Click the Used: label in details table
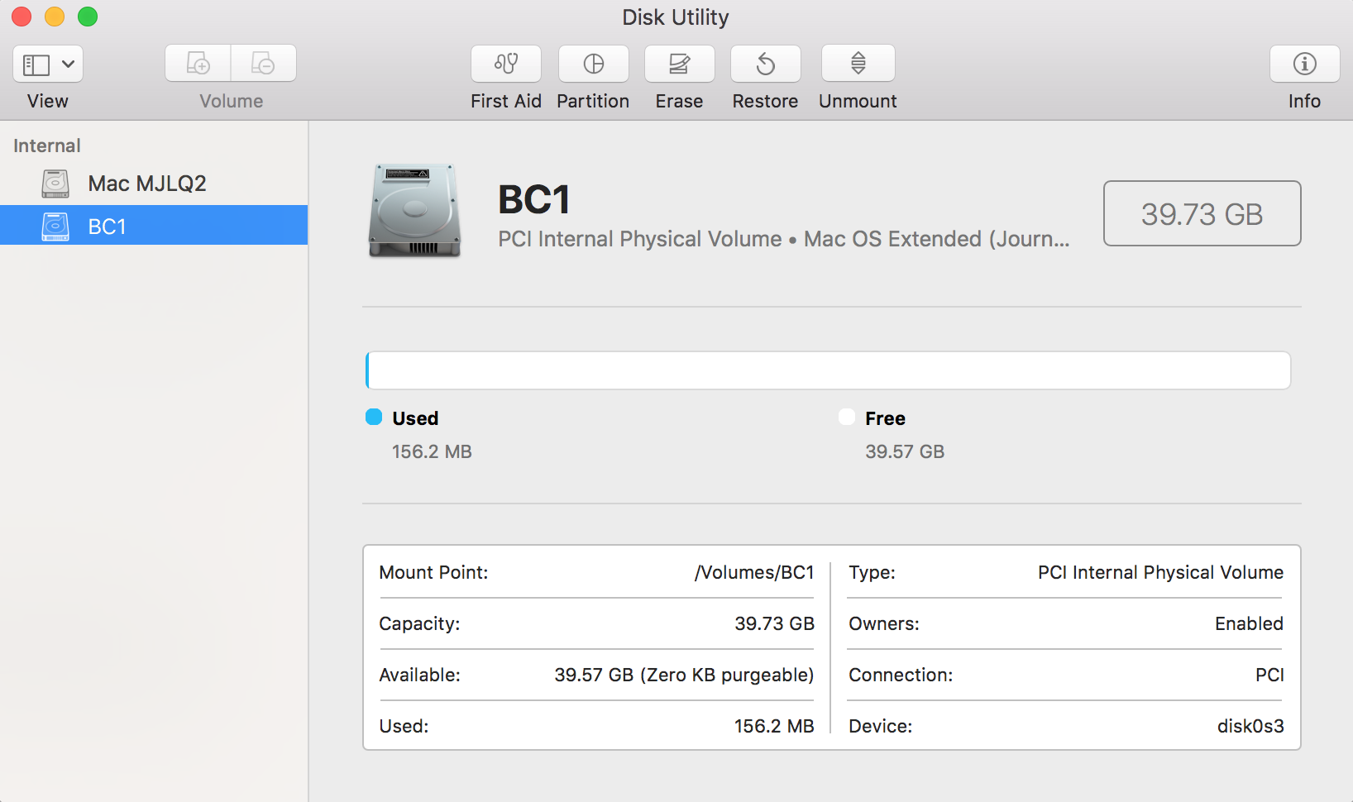 click(404, 726)
